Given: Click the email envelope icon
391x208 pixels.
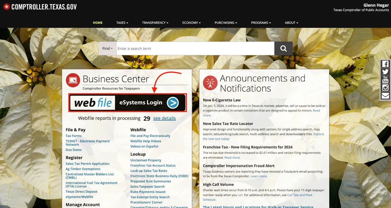Looking at the screenshot, I should pos(386,96).
